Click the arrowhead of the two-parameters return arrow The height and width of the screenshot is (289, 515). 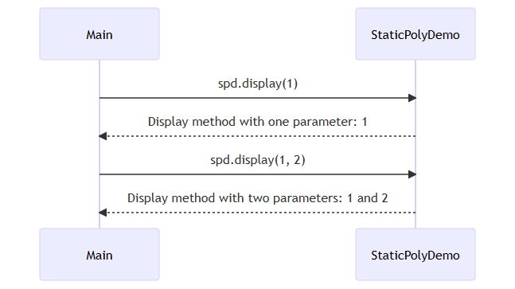point(103,213)
